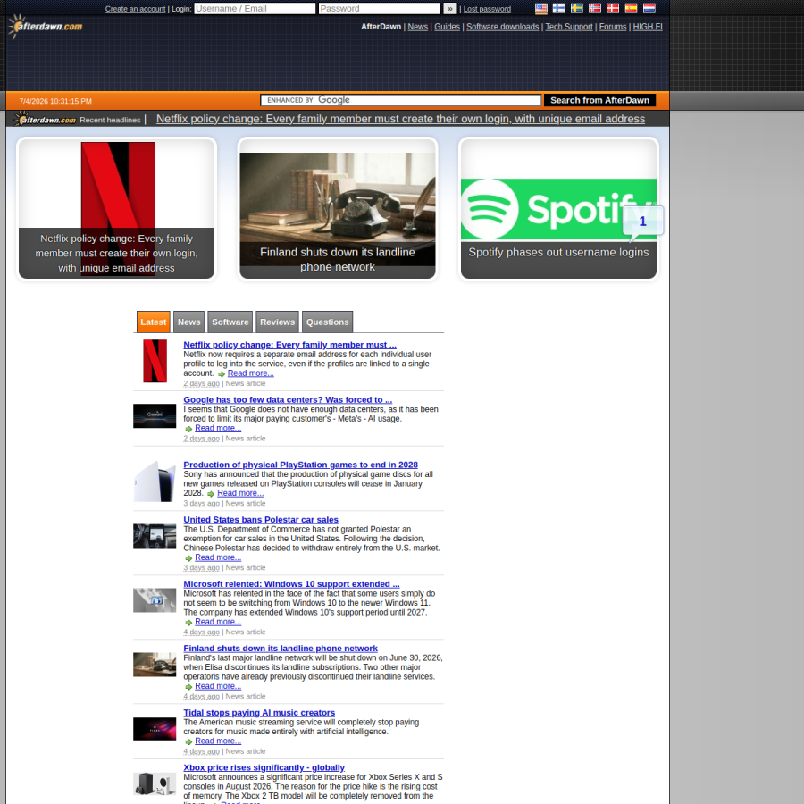Click the green arrow beside the Google data centers Read more

pos(188,429)
